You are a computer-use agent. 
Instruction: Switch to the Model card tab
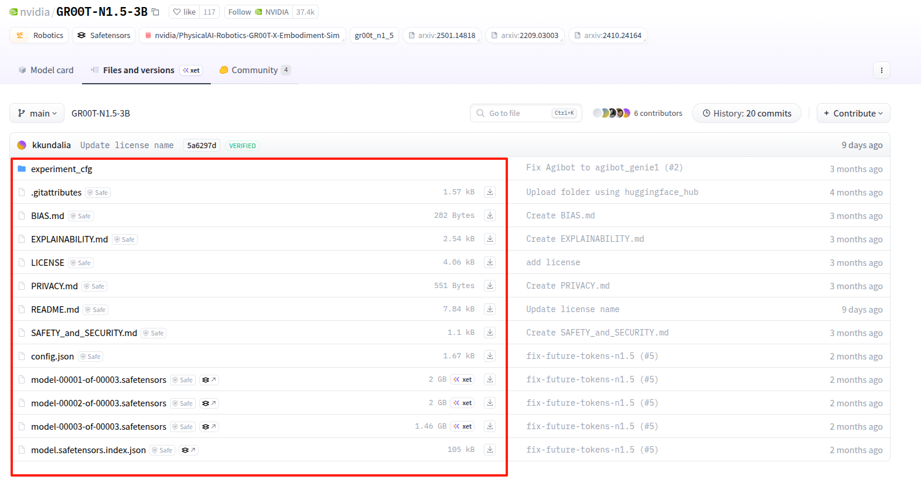(x=46, y=70)
